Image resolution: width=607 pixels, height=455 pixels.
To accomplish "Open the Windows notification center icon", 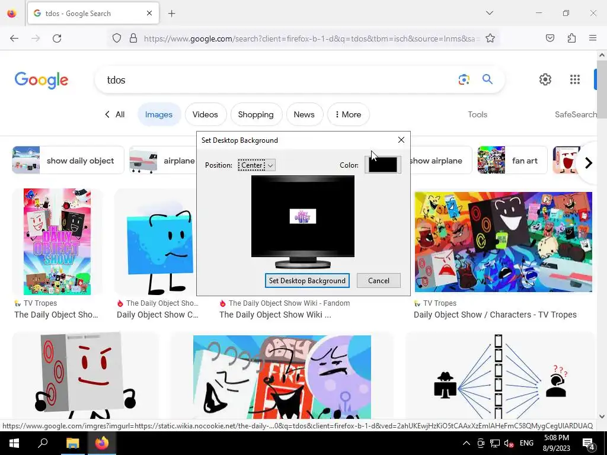I will point(588,444).
